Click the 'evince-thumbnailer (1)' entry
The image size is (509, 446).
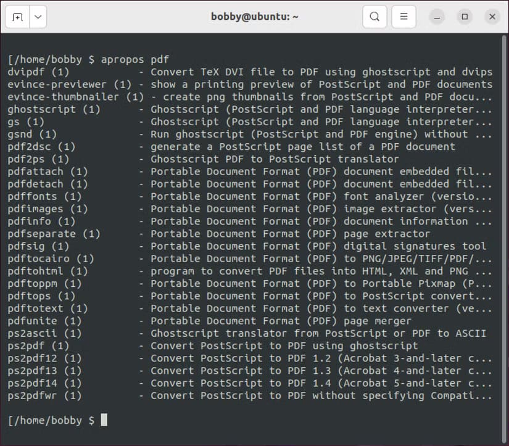pyautogui.click(x=76, y=97)
